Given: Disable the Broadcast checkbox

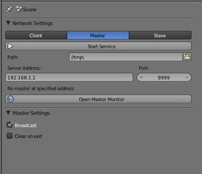Looking at the screenshot, I should 9,125.
